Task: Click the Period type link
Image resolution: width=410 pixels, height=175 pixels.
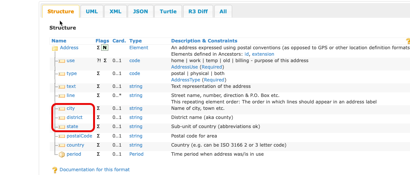Action: point(136,154)
